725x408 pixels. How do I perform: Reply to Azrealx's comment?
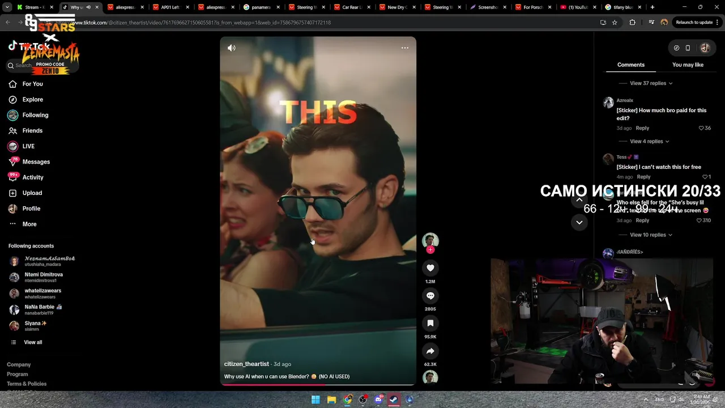(642, 128)
